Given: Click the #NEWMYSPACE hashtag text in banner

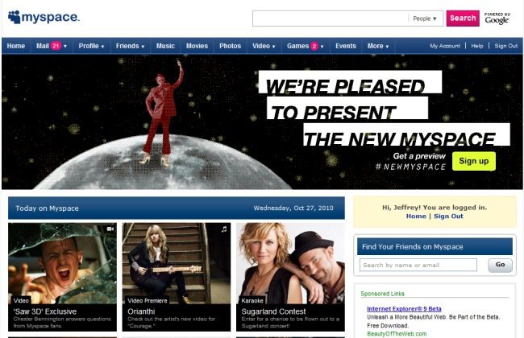Looking at the screenshot, I should pos(410,167).
